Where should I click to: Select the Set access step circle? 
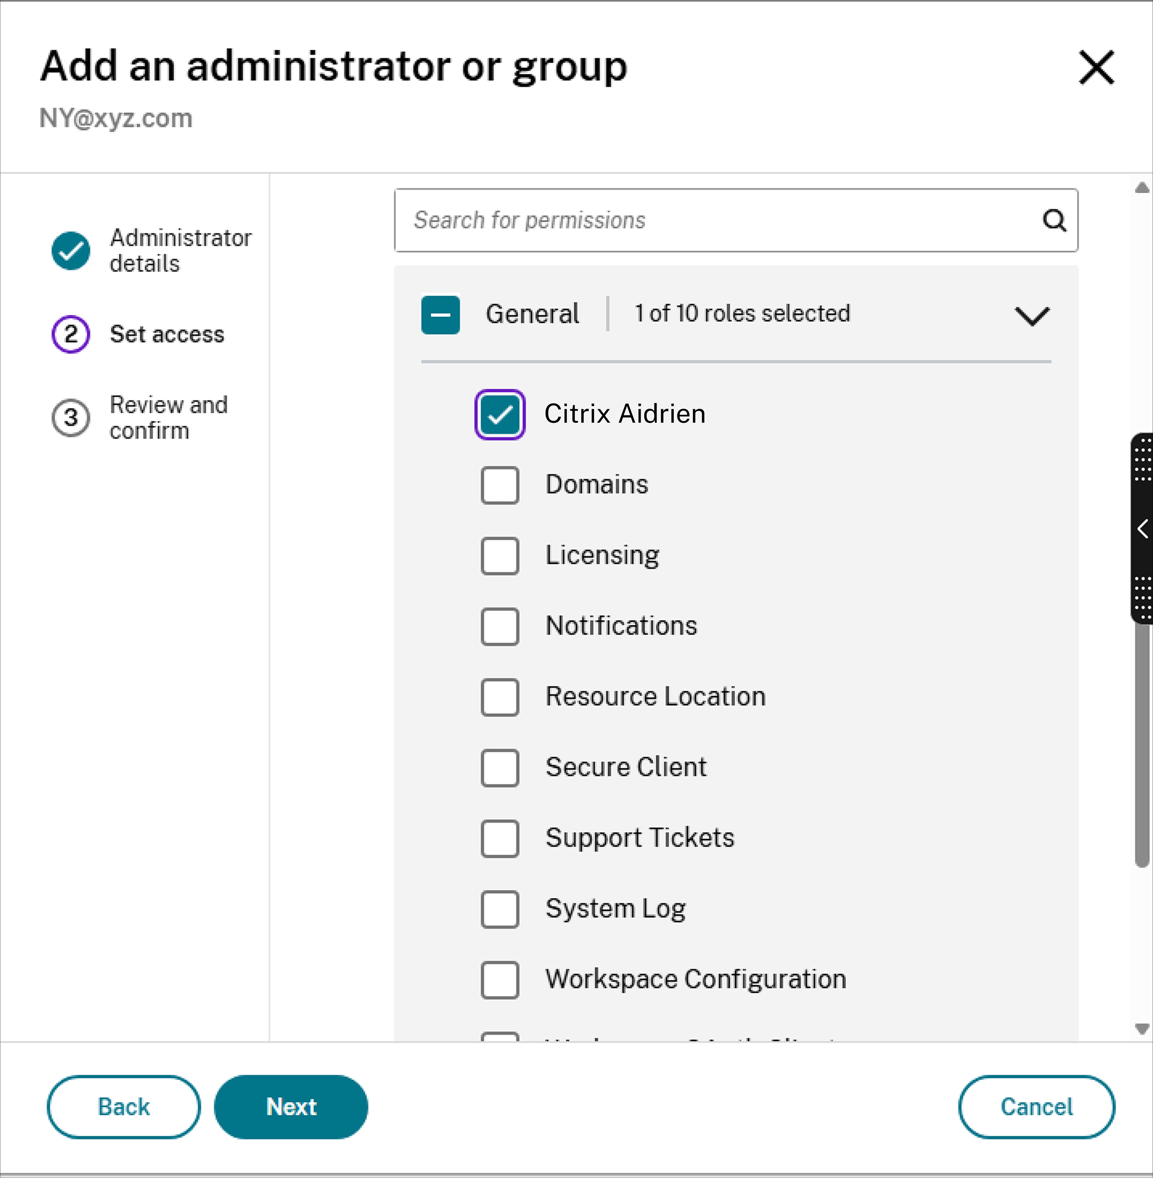(x=71, y=333)
